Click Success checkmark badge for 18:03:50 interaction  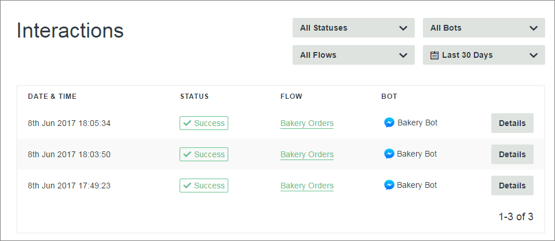click(204, 154)
